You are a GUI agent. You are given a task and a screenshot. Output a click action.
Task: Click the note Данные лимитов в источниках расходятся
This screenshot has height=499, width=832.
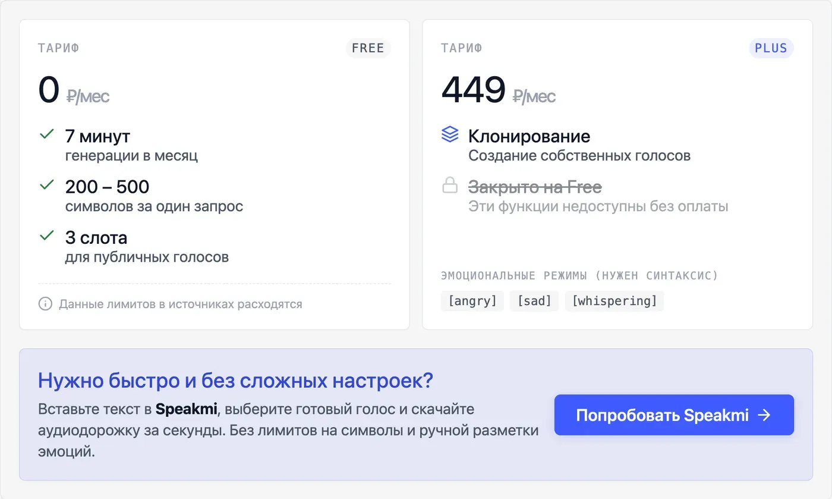[181, 304]
